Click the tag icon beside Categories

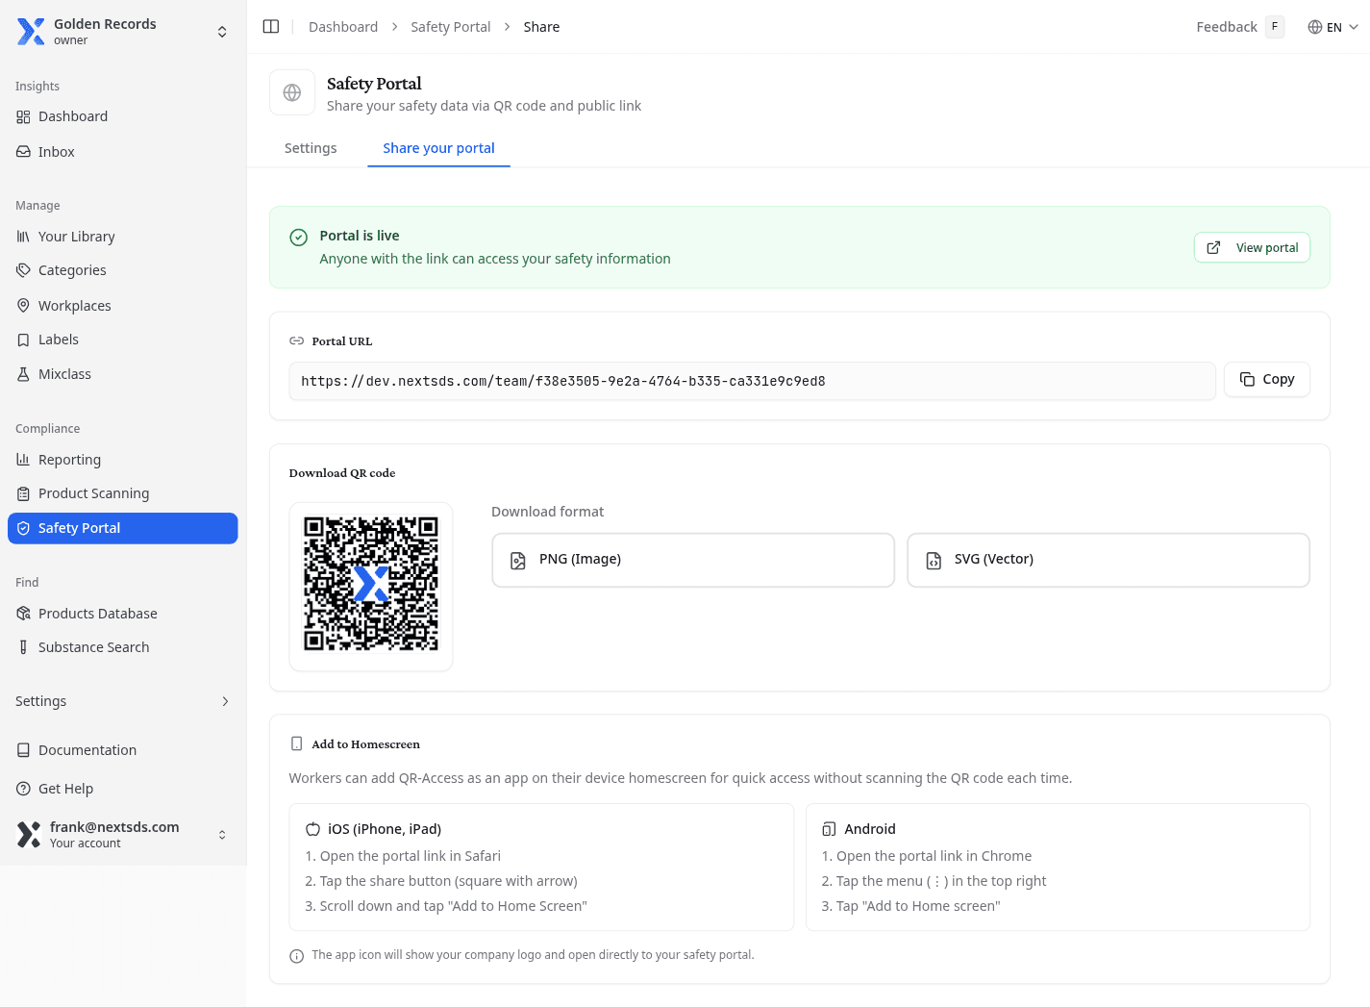point(23,270)
